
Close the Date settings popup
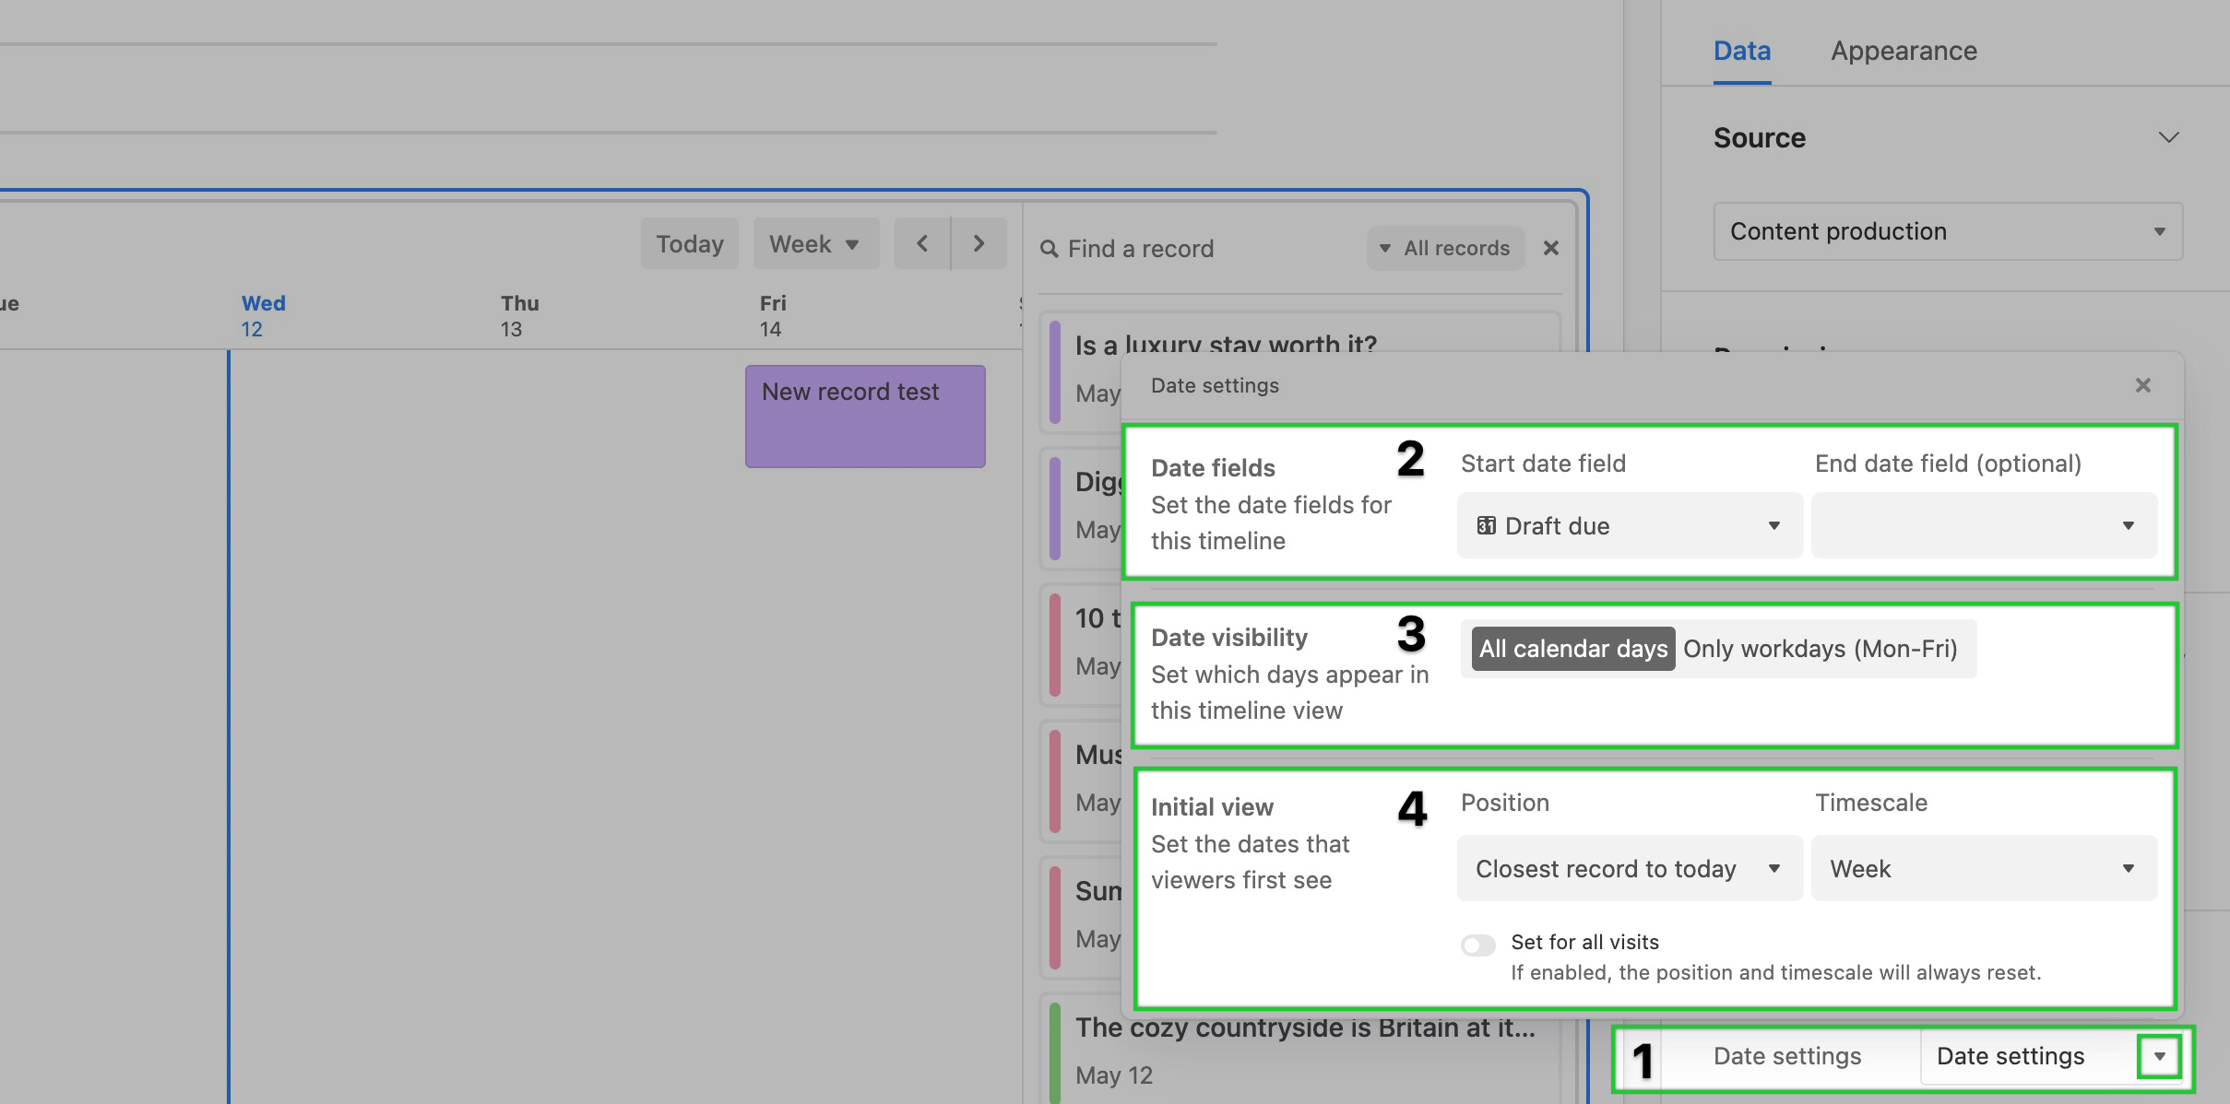[x=2142, y=385]
